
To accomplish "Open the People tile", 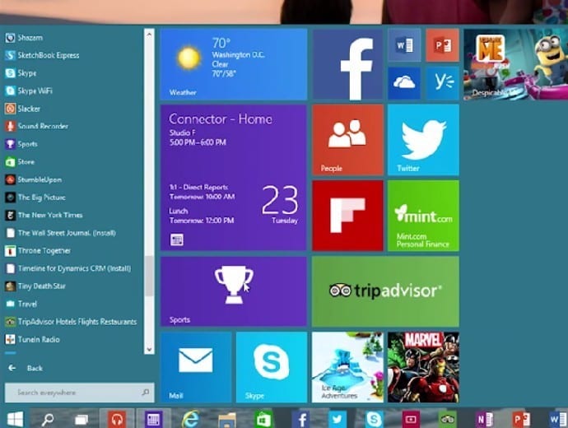I will [347, 140].
